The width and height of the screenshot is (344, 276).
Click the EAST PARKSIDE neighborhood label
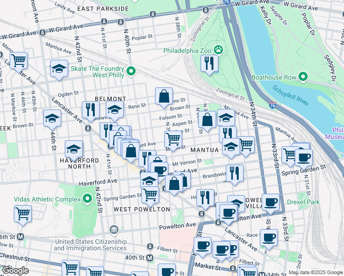(x=103, y=9)
